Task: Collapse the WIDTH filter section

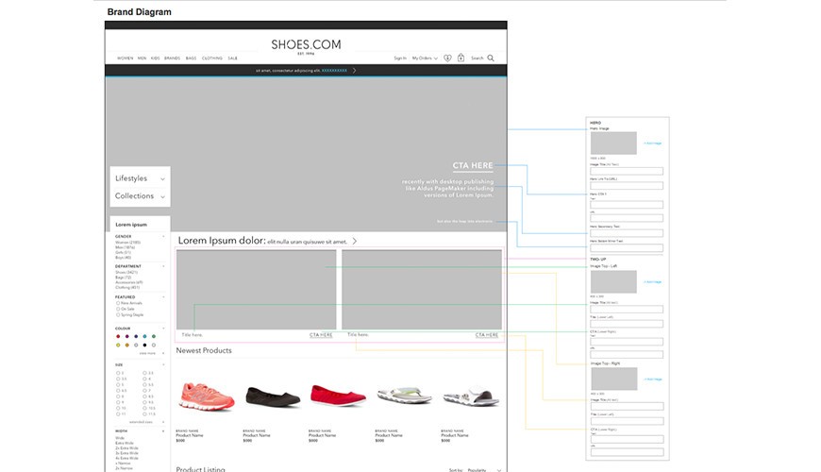Action: 163,431
